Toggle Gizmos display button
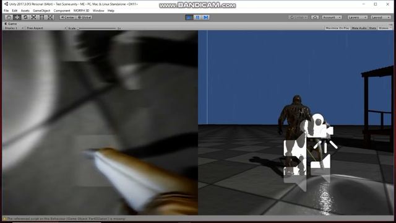Viewport: 396px width, 223px height. (385, 28)
